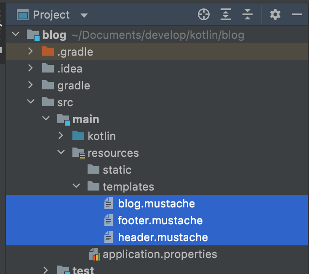This screenshot has height=274, width=309.
Task: Click the Collapse All toolbar icon
Action: tap(247, 14)
